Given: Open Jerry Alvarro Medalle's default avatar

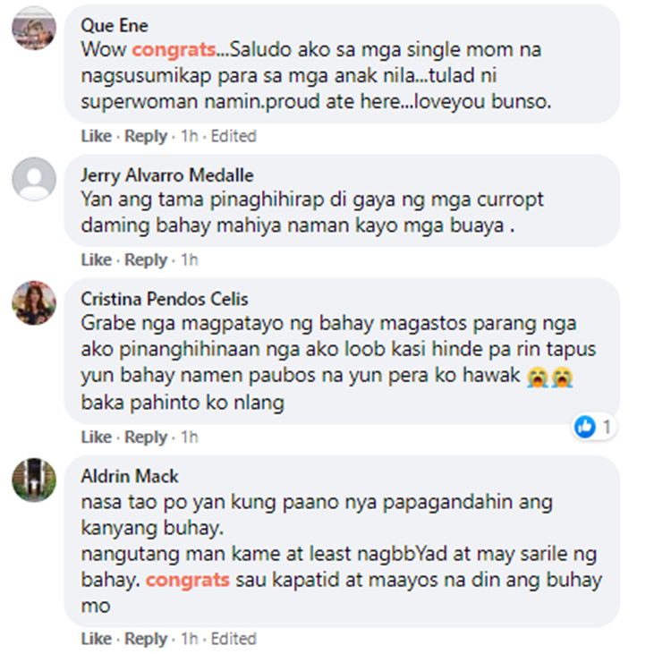Looking at the screenshot, I should point(34,178).
